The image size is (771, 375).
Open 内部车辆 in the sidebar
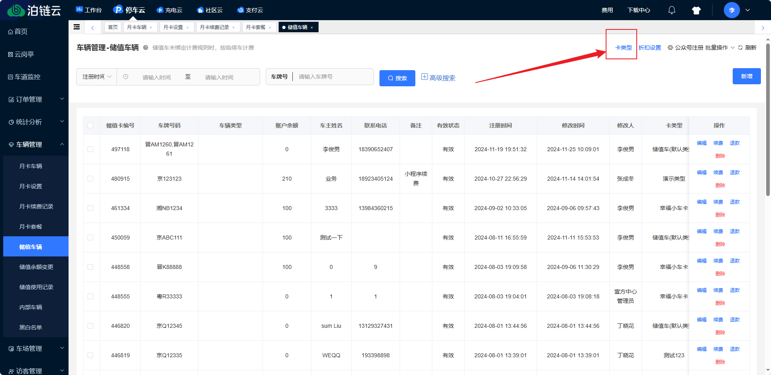coord(36,307)
